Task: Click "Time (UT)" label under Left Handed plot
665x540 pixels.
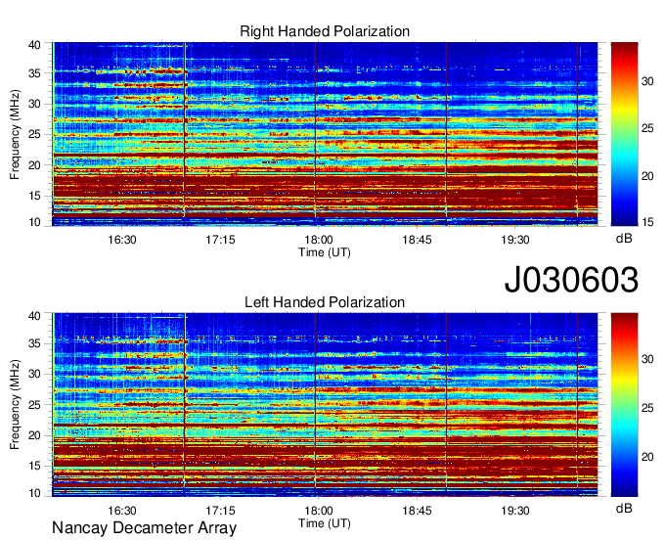Action: coord(325,523)
